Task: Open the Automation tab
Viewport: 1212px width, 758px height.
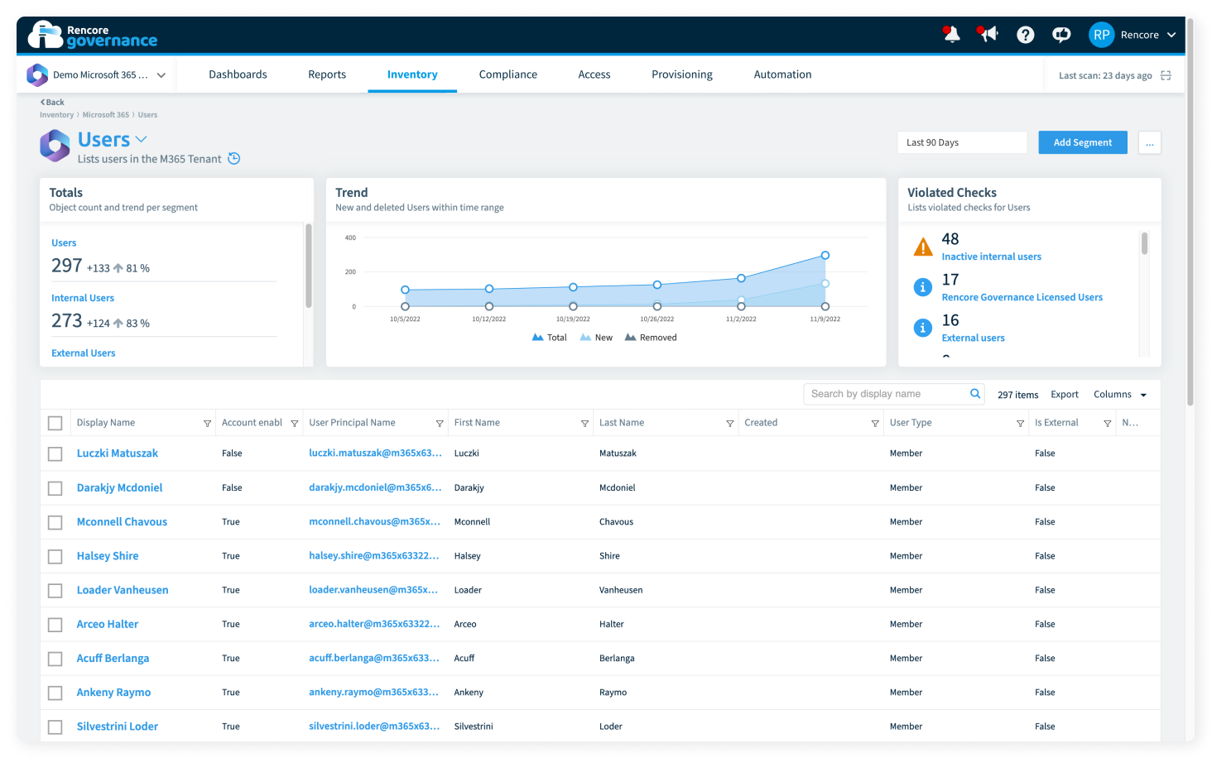Action: point(782,74)
